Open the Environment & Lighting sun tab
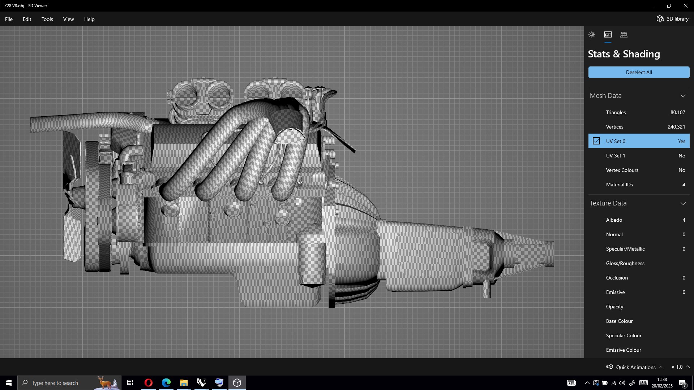The height and width of the screenshot is (390, 694). pos(592,35)
